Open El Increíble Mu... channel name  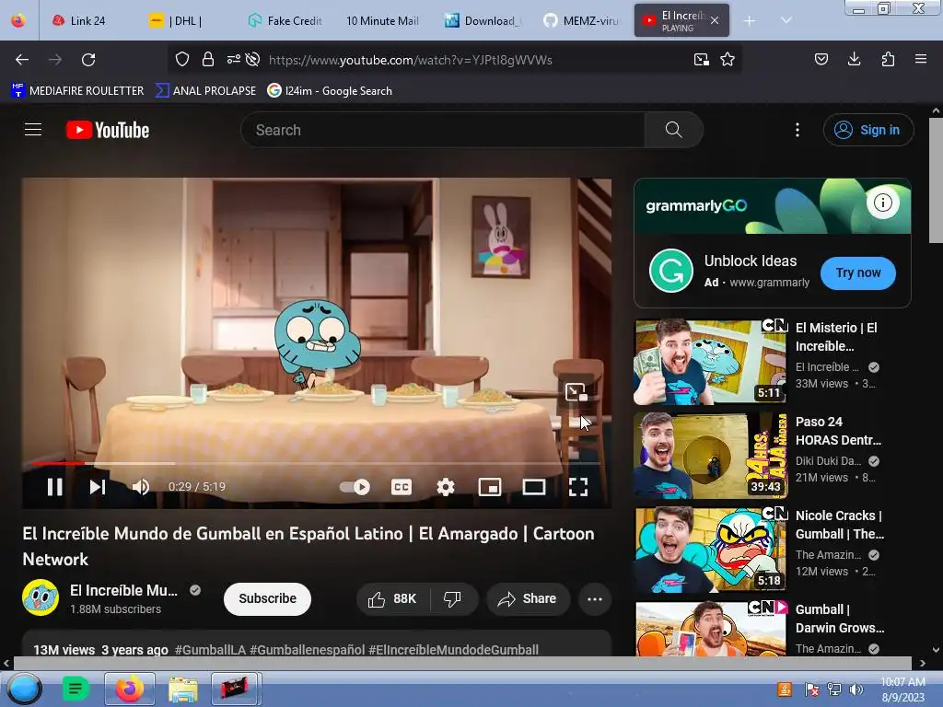click(x=124, y=590)
